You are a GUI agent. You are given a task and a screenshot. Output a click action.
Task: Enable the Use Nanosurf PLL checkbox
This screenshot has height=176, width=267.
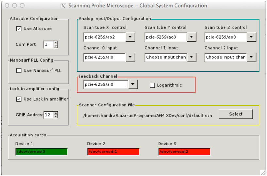click(19, 70)
